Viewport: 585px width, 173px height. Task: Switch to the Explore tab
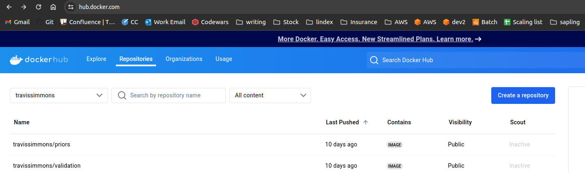tap(96, 59)
